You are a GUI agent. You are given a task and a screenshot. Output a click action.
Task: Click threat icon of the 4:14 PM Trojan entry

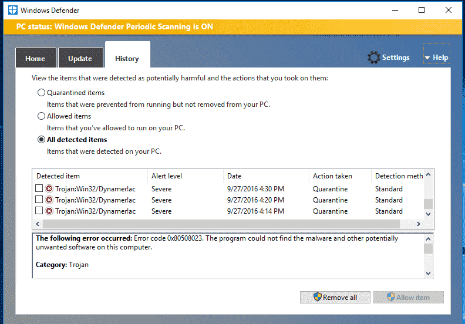(x=49, y=211)
